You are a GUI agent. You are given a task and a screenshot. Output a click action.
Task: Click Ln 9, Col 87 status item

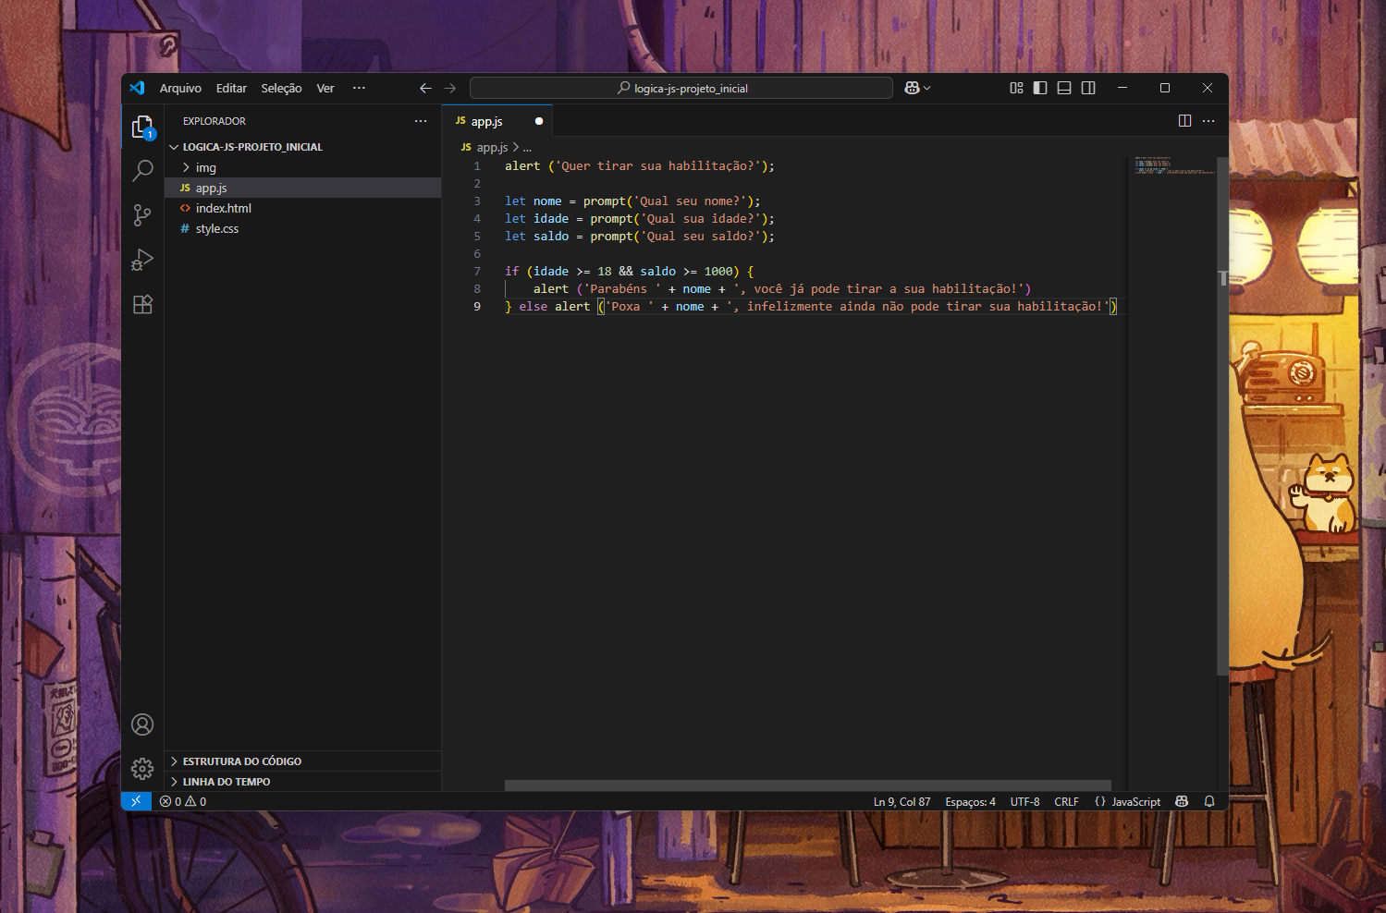(x=902, y=801)
